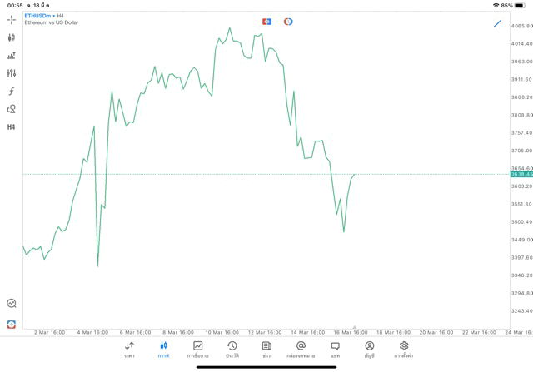Open the drawing objects shapes tool

(x=12, y=109)
